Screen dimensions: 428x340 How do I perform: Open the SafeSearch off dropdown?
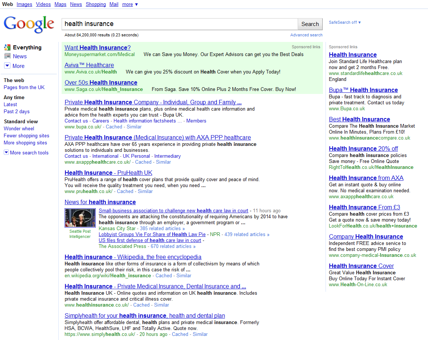pyautogui.click(x=345, y=22)
